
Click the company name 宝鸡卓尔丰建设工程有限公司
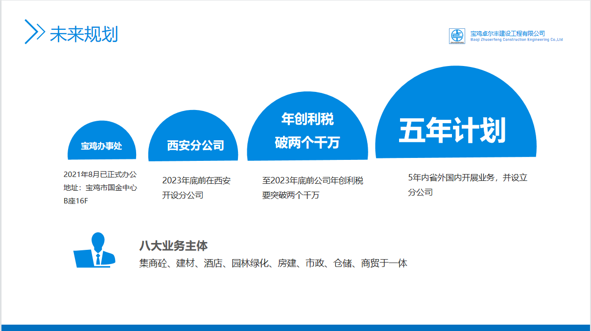pos(507,33)
